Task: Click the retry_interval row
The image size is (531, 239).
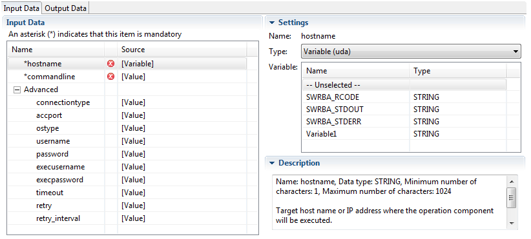Action: [127, 218]
